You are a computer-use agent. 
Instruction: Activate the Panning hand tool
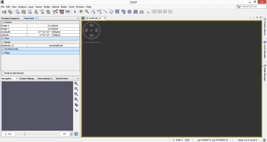pos(81,12)
